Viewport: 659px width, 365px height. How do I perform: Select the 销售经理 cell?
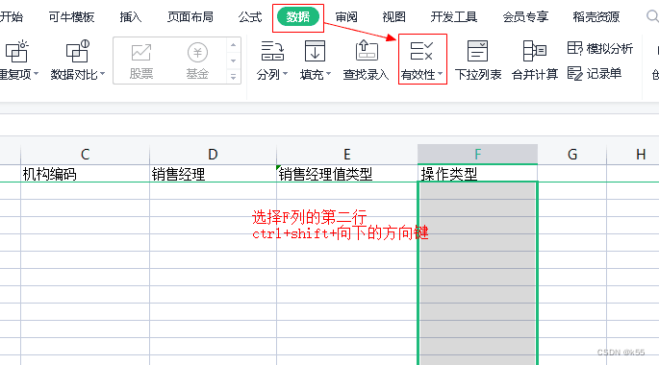coord(213,174)
